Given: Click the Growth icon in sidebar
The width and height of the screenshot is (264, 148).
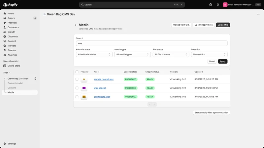Looking at the screenshot, I should click(5, 32).
